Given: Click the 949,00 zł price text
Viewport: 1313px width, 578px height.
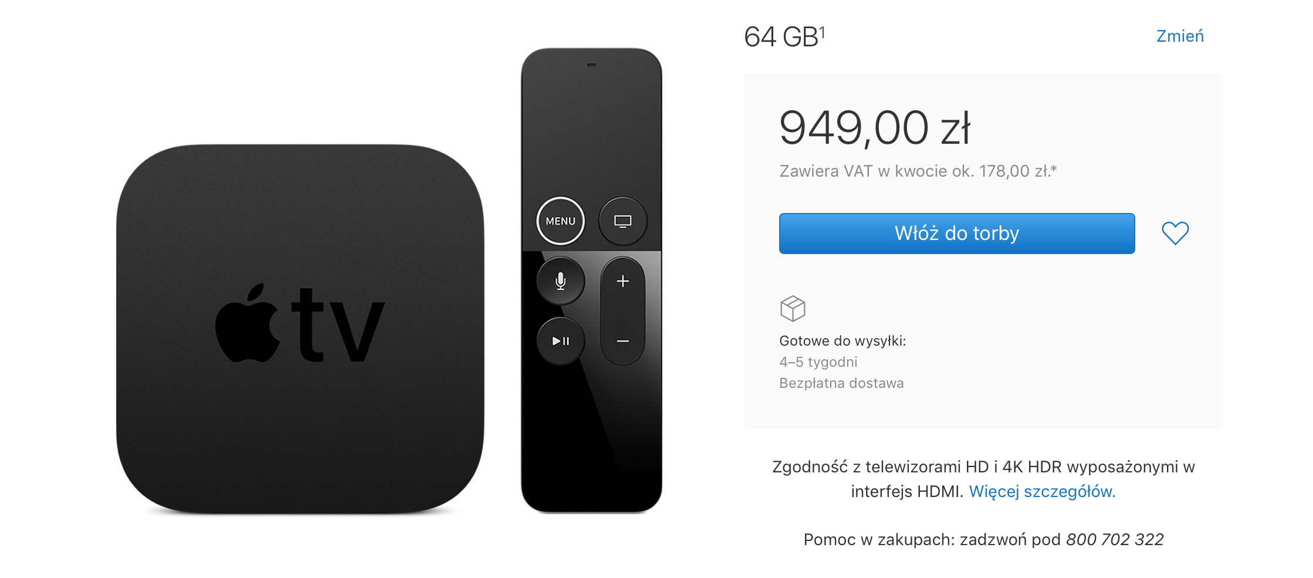Looking at the screenshot, I should (x=875, y=128).
